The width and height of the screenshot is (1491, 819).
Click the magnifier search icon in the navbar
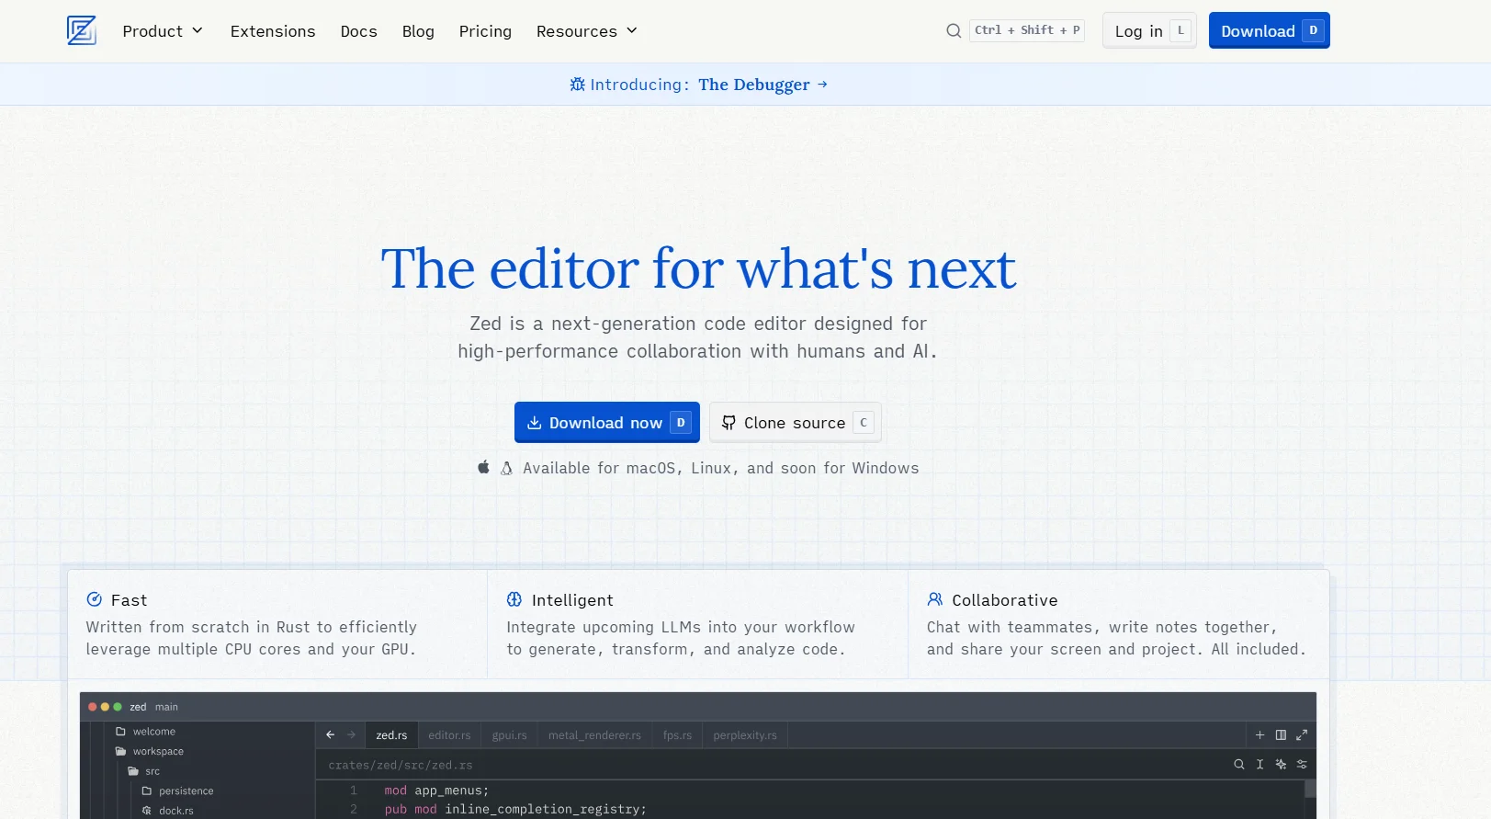(954, 31)
